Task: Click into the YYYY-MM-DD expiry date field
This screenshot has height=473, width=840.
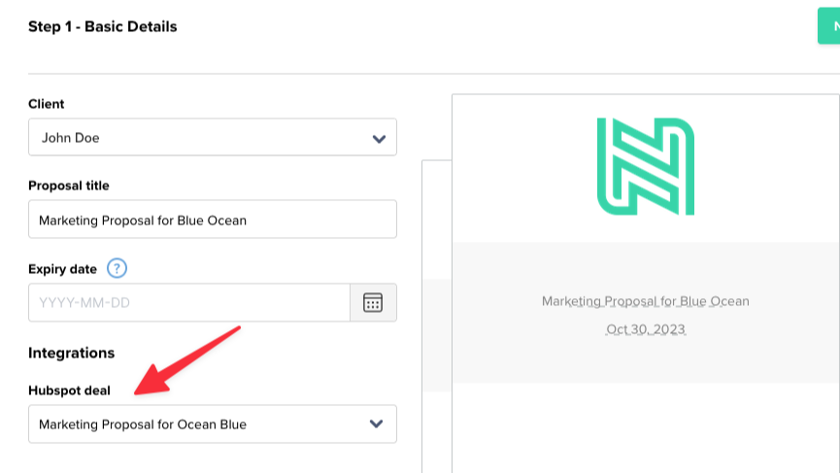Action: (x=188, y=303)
